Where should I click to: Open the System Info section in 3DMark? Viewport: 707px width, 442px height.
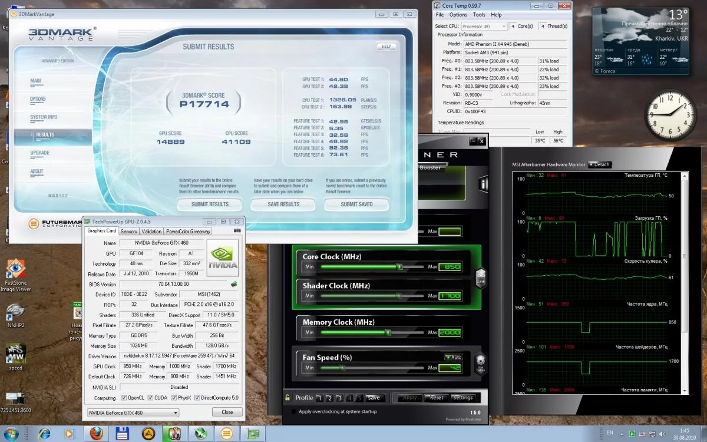click(x=44, y=117)
